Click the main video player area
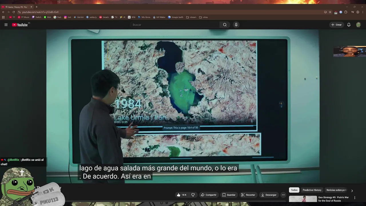The width and height of the screenshot is (366, 206). 183,106
